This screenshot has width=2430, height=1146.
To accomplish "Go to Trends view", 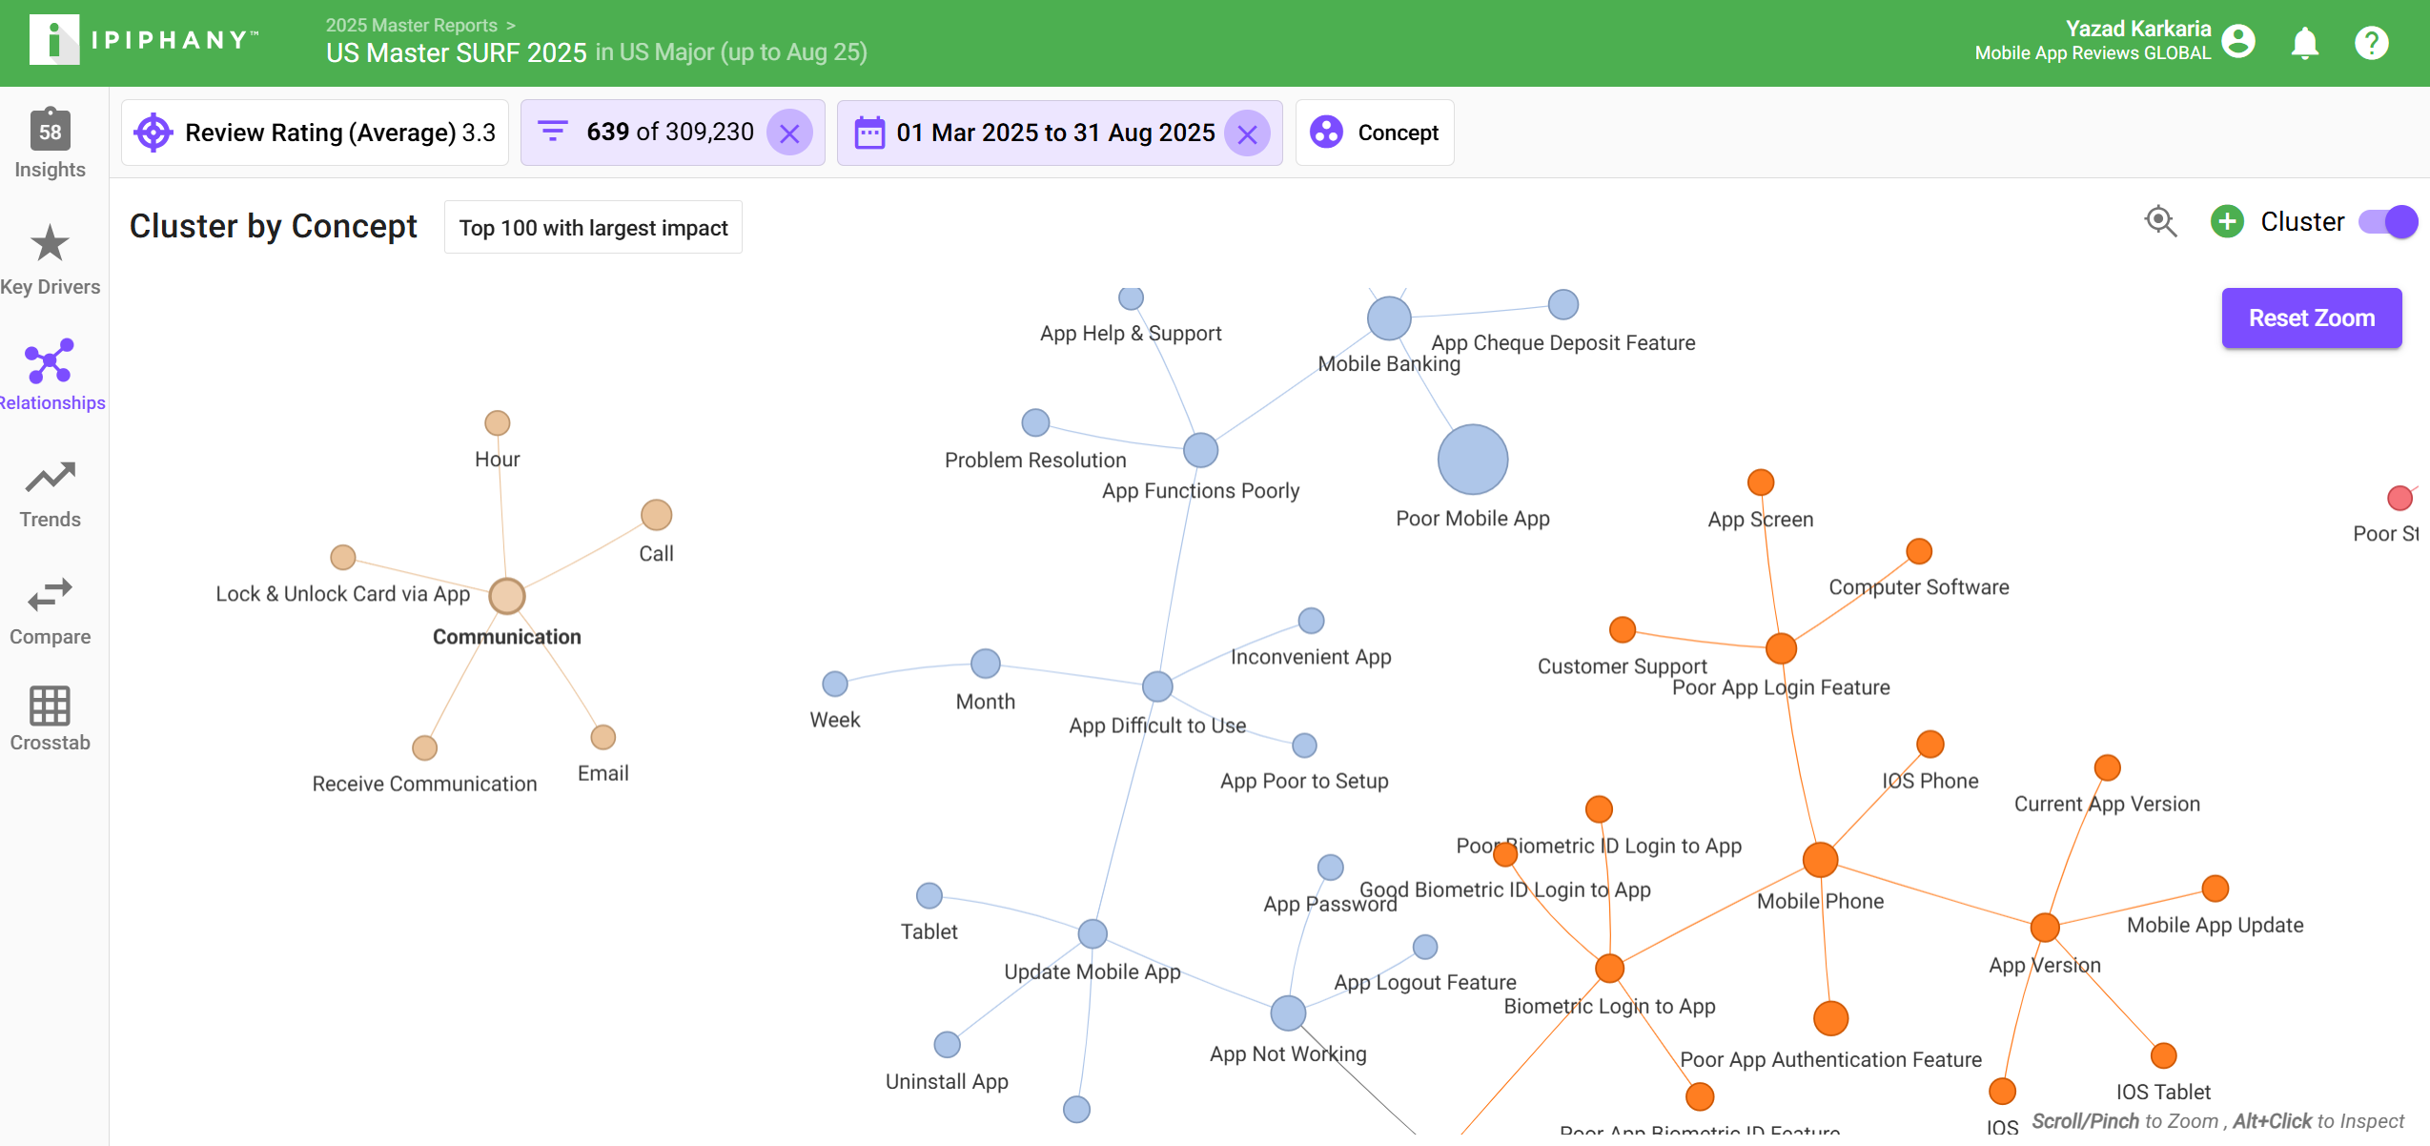I will [x=50, y=478].
